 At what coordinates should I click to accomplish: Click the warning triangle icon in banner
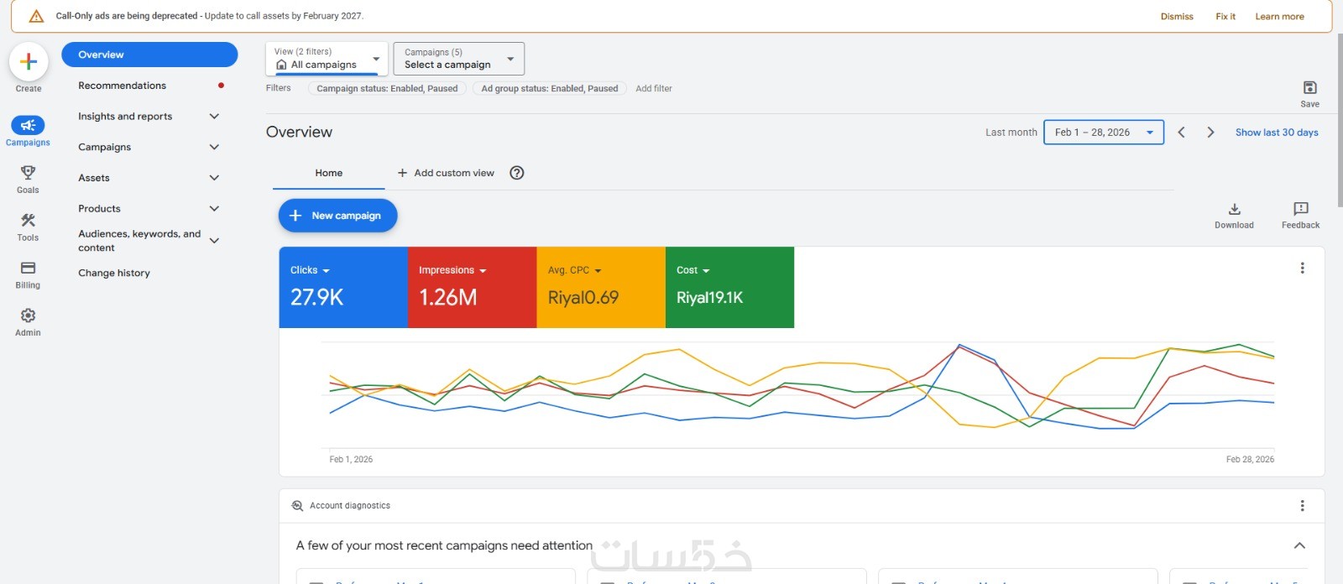click(36, 16)
